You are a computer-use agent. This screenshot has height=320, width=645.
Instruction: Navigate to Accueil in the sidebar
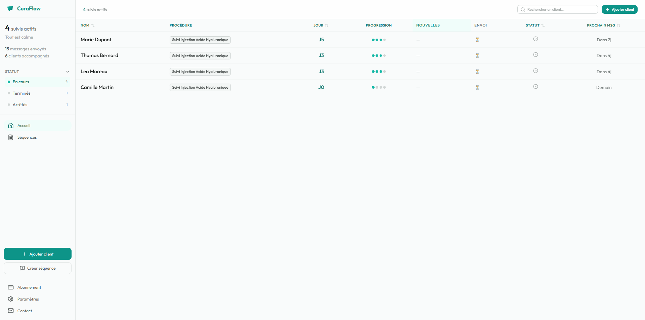[24, 125]
